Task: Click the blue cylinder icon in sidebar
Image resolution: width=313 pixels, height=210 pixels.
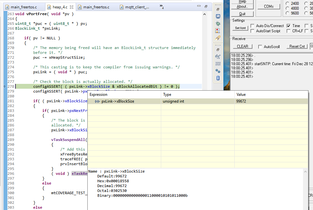Action: 218,78
